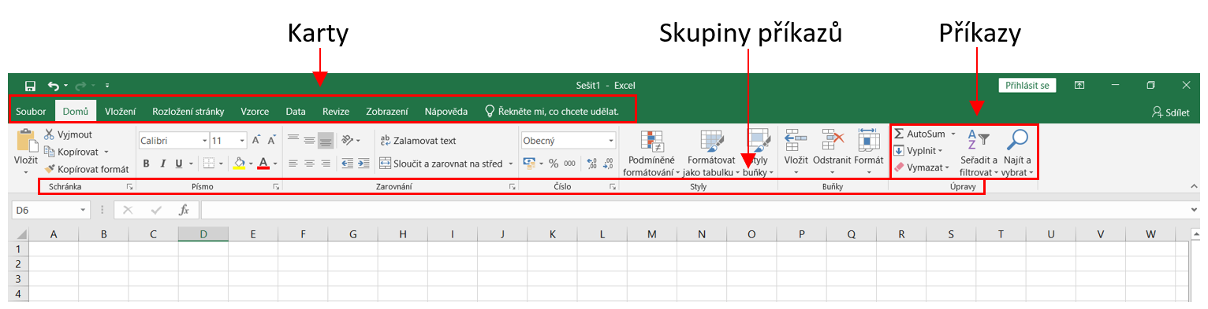Decrease the cell indent
The width and height of the screenshot is (1208, 309).
click(x=348, y=164)
